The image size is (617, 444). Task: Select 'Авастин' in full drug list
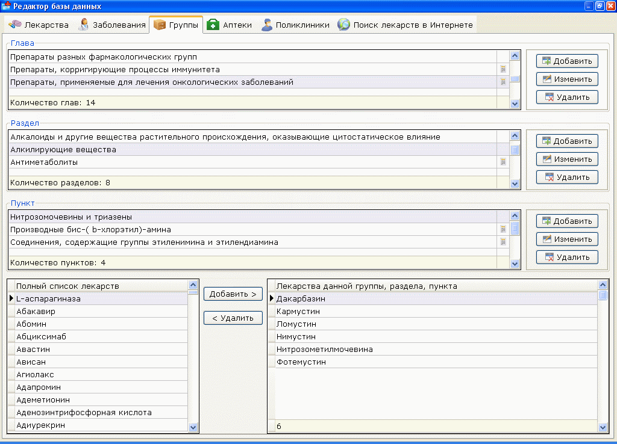(101, 349)
